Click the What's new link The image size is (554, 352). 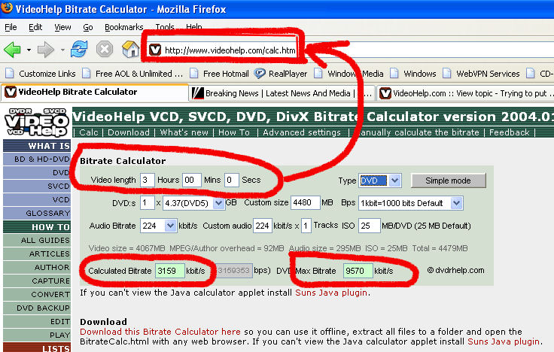tap(184, 132)
